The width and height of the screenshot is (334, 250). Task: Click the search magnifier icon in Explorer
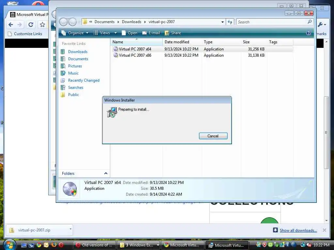pyautogui.click(x=310, y=22)
